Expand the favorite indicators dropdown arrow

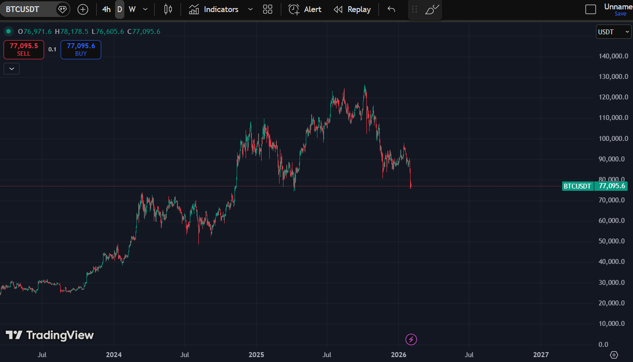point(250,9)
